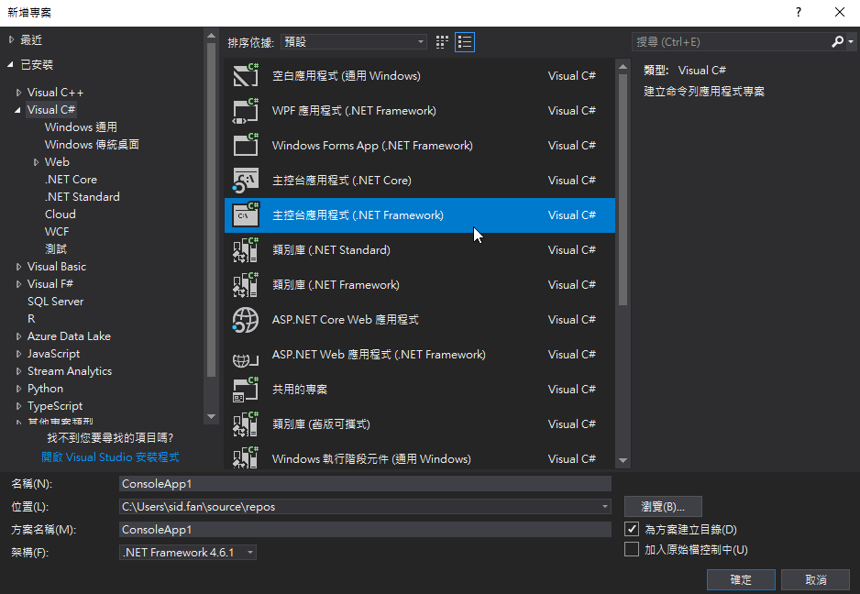Select Windows 傳統桌面 category
The image size is (860, 594).
pos(92,144)
